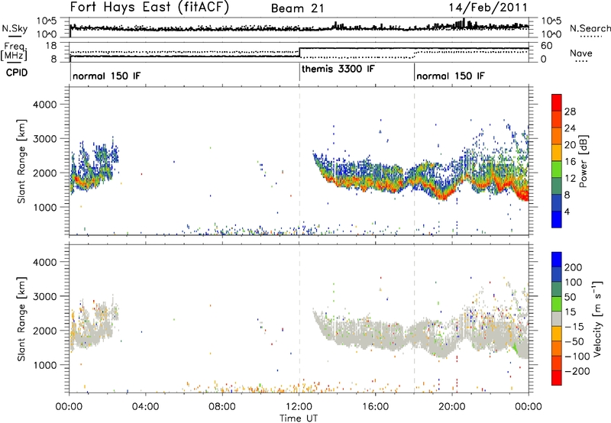This screenshot has width=611, height=423.
Task: Click the "Slant Range [km]" label of the power panel
Action: pos(21,161)
